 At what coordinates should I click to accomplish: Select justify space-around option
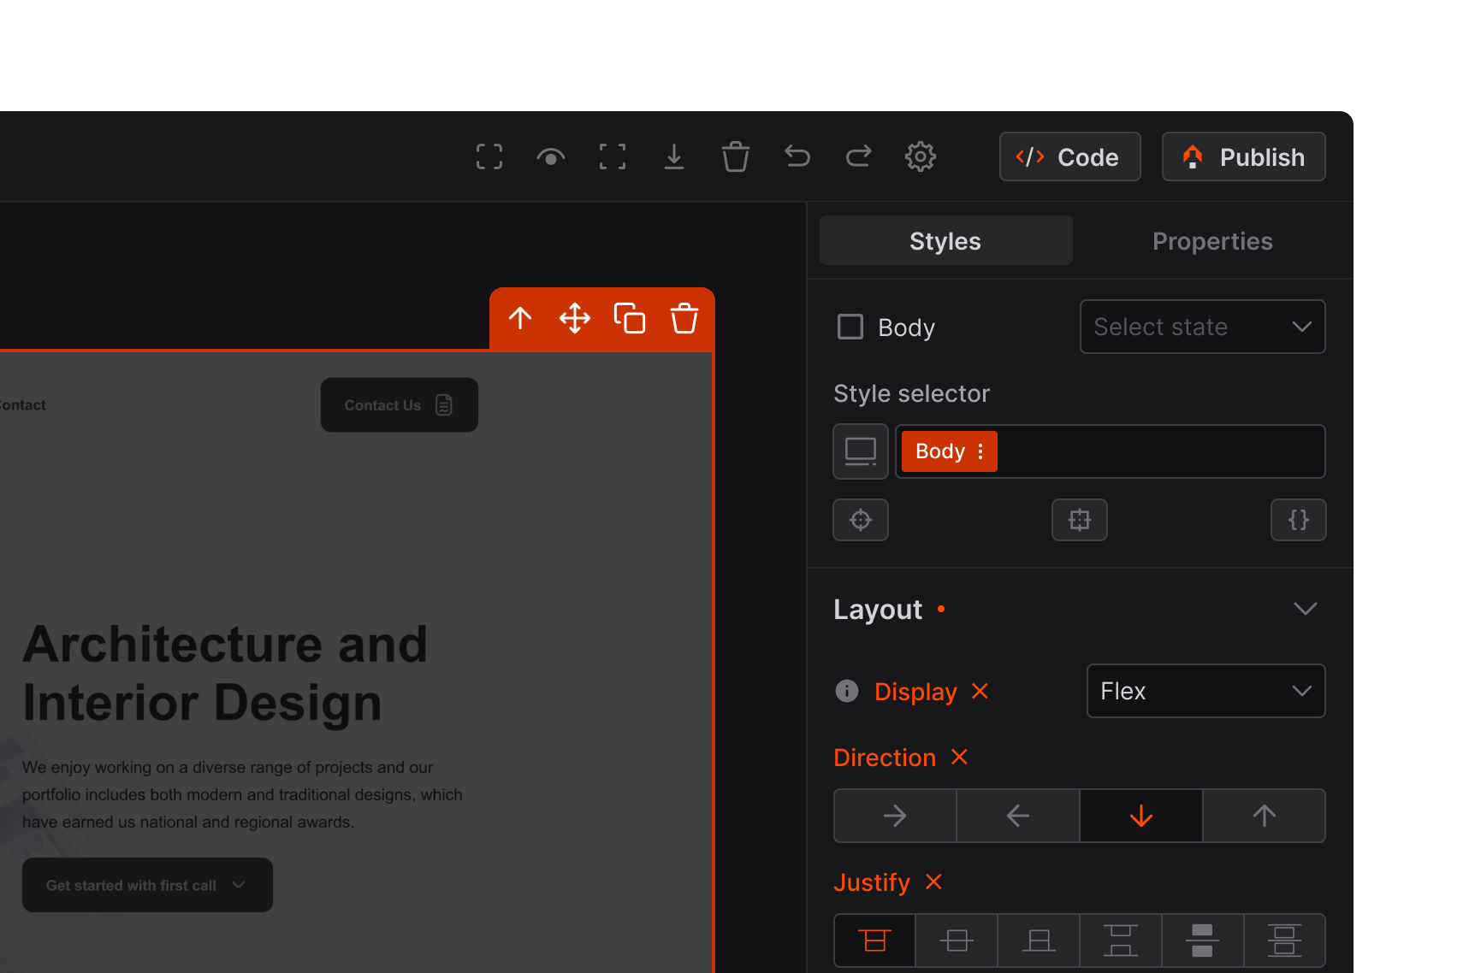1203,941
